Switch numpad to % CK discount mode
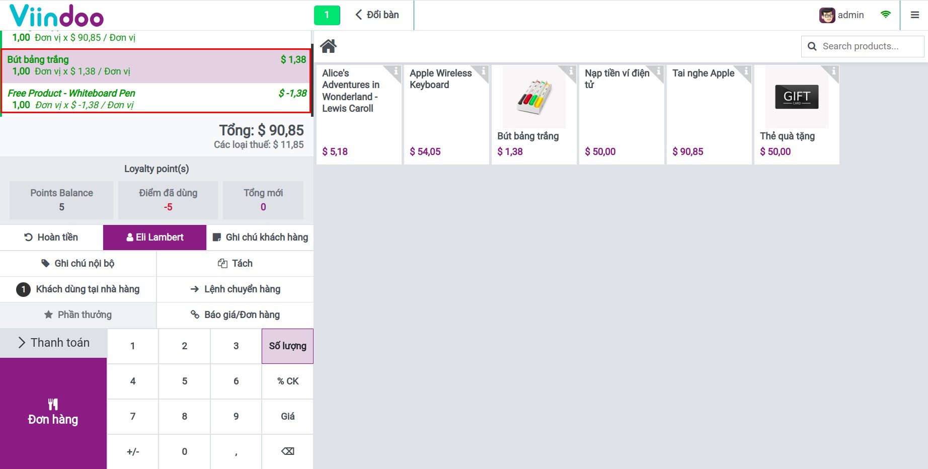 [x=287, y=381]
